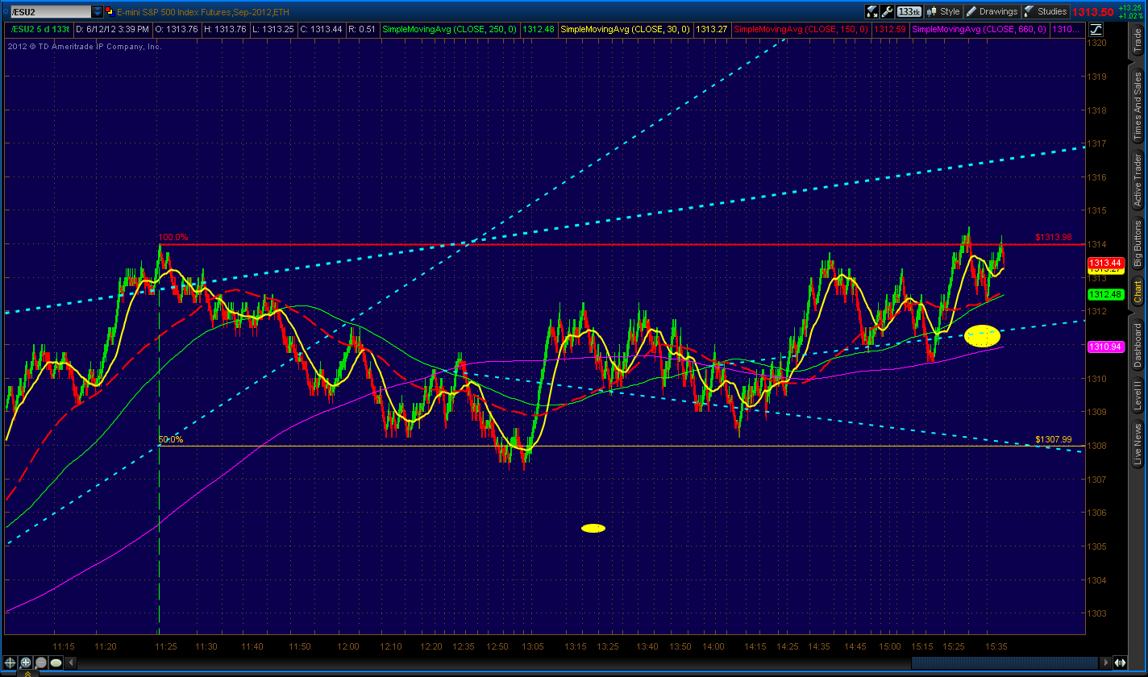The image size is (1148, 677).
Task: Toggle the price scale curve icon
Action: (1095, 29)
